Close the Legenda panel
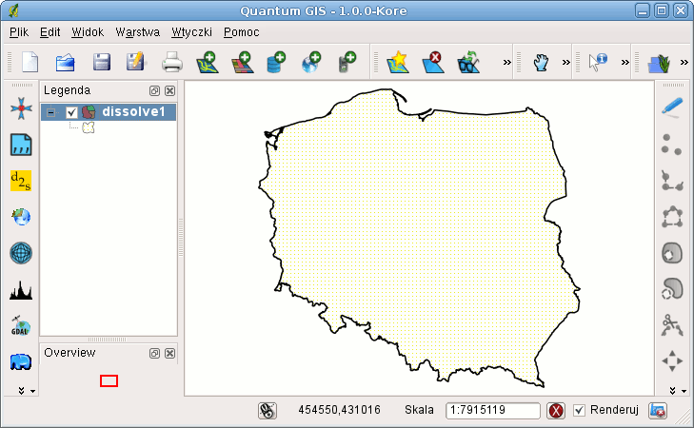This screenshot has height=428, width=694. point(169,90)
